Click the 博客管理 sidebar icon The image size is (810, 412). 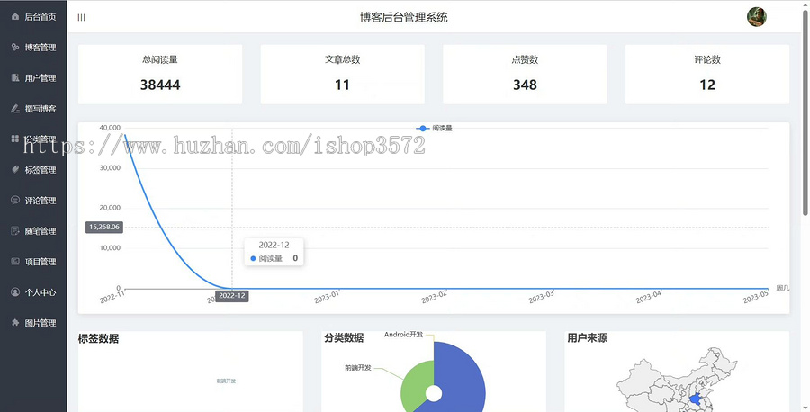point(15,48)
